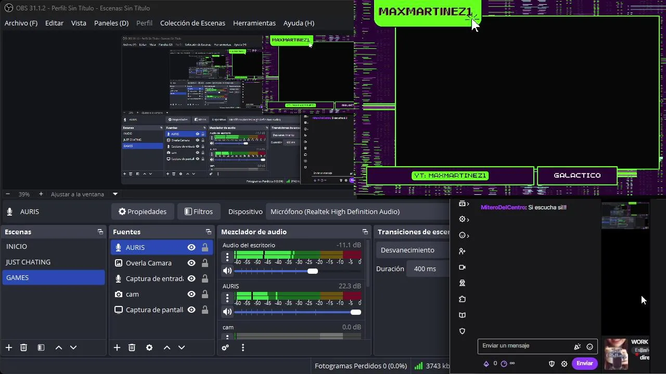Click the shield icon beside chat settings
This screenshot has height=374, width=666.
[552, 364]
